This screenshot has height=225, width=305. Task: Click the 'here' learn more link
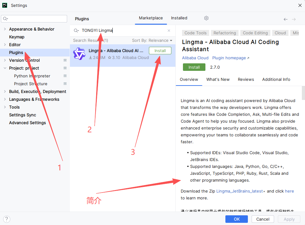(x=289, y=191)
